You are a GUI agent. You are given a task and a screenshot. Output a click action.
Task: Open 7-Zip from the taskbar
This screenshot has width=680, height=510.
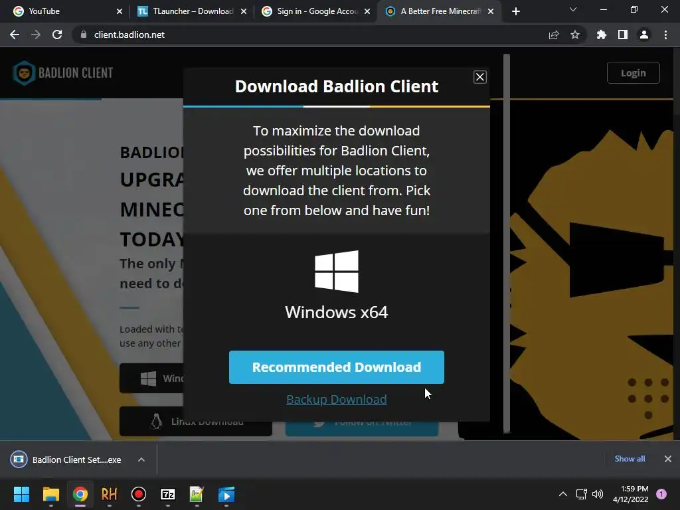168,494
